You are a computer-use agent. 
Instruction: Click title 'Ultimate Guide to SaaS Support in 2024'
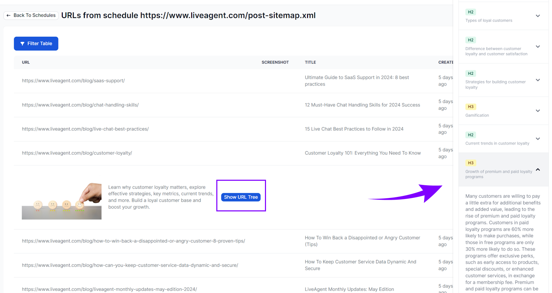pos(357,81)
